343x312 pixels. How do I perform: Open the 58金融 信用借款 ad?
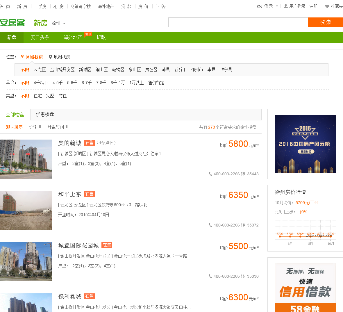pyautogui.click(x=305, y=288)
